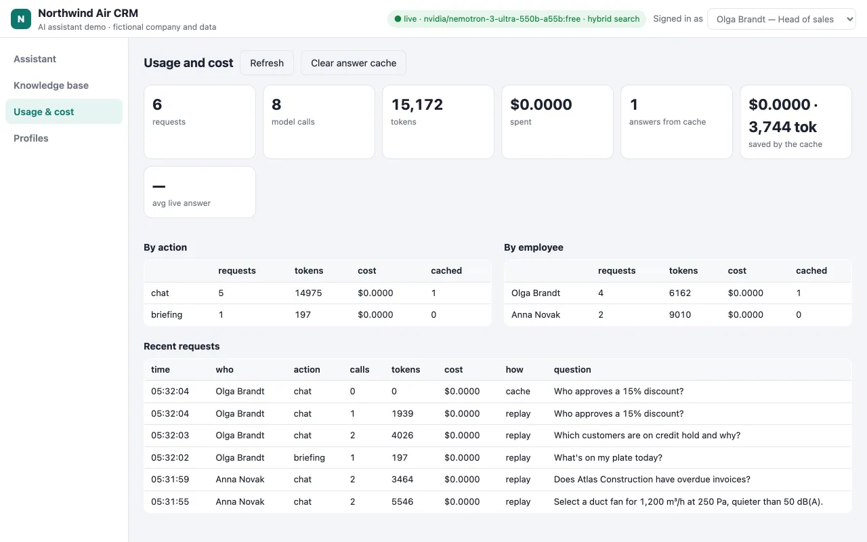867x542 pixels.
Task: Click the cache value in the how column
Action: pos(517,391)
